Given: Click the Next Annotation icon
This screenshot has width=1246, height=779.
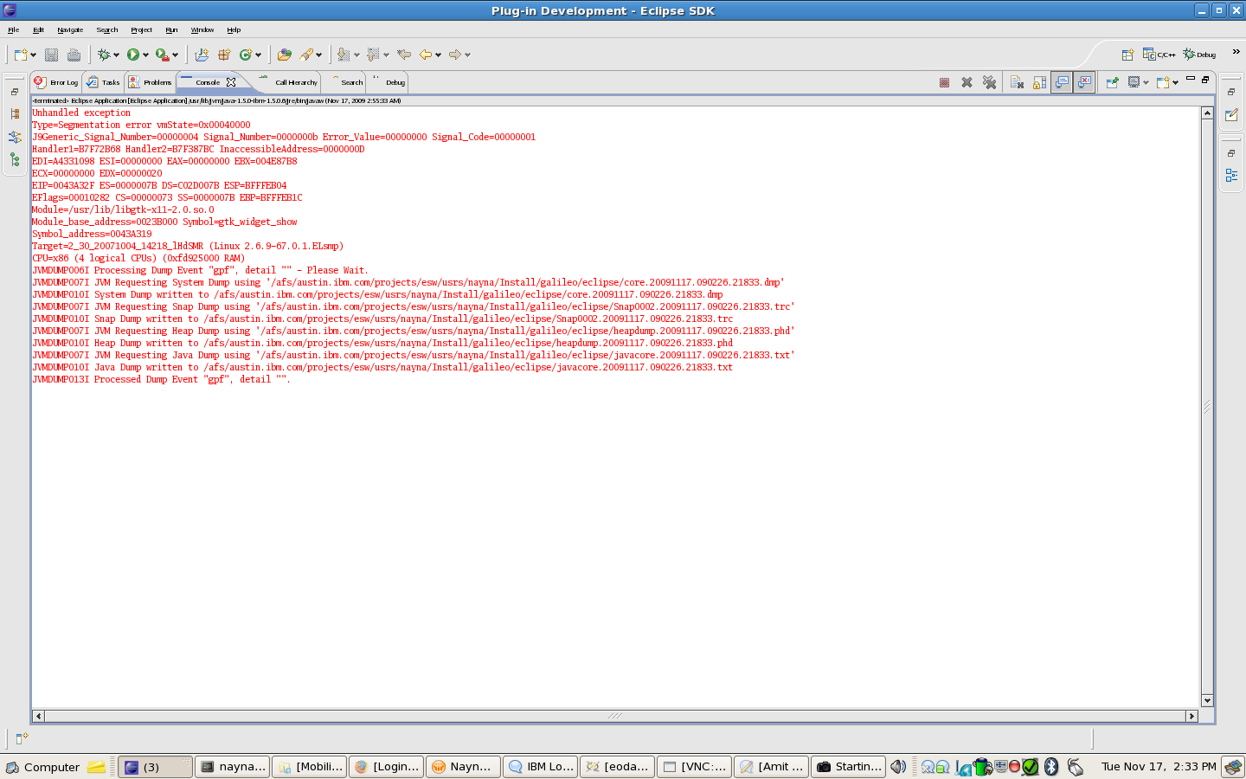Looking at the screenshot, I should click(x=344, y=55).
